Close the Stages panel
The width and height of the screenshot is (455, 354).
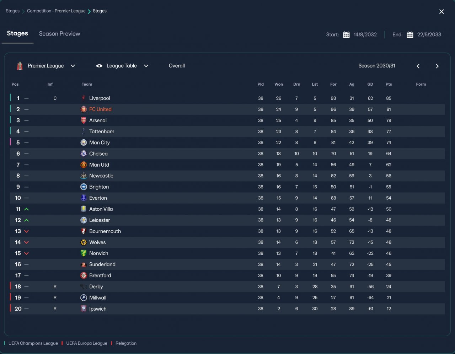click(x=441, y=12)
